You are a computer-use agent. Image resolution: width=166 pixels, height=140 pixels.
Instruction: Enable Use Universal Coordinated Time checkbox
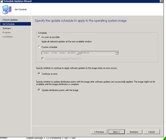(x=43, y=59)
